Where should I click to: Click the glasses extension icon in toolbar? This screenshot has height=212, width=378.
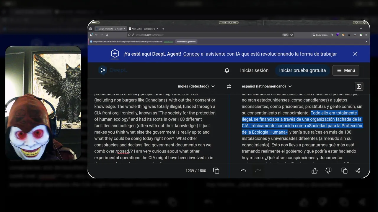[355, 35]
